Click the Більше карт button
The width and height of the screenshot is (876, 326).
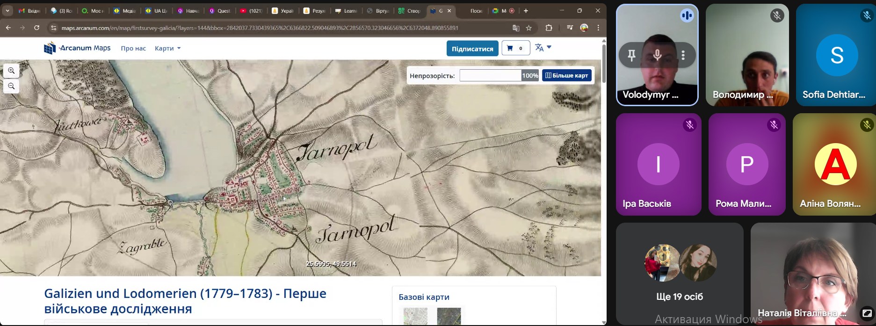tap(566, 75)
